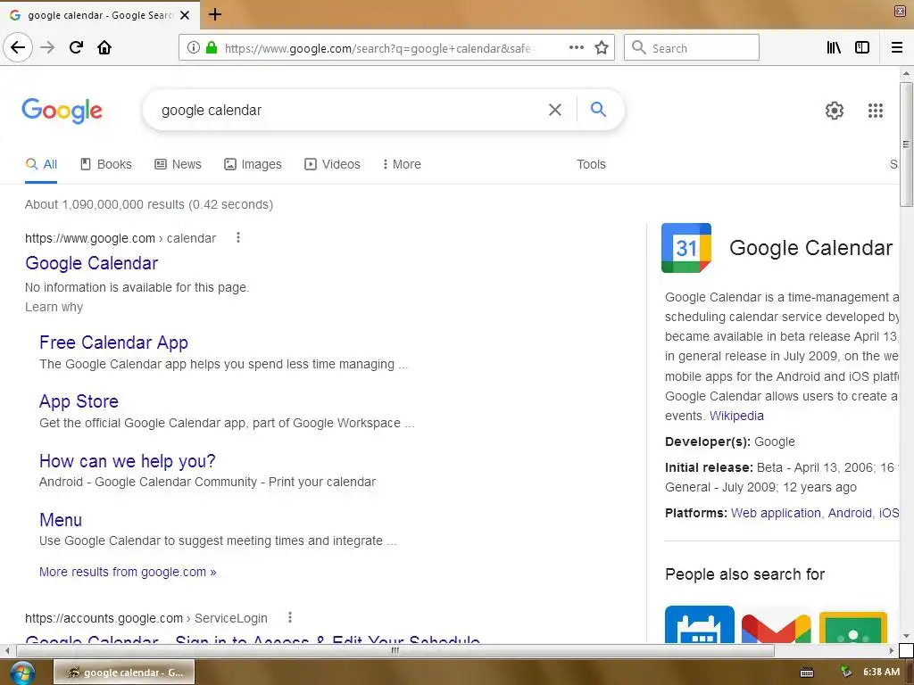Open the browser home page

104,47
